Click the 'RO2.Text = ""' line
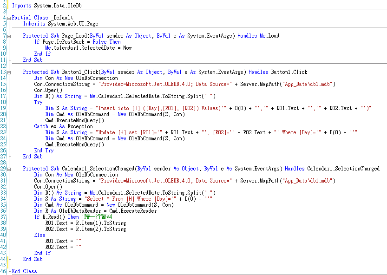This screenshot has height=275, width=387. (x=63, y=247)
